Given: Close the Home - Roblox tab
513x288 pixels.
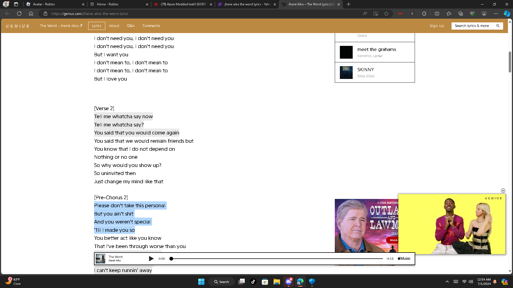Looking at the screenshot, I should [147, 4].
